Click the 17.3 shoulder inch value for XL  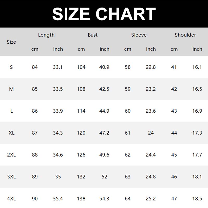(x=197, y=133)
